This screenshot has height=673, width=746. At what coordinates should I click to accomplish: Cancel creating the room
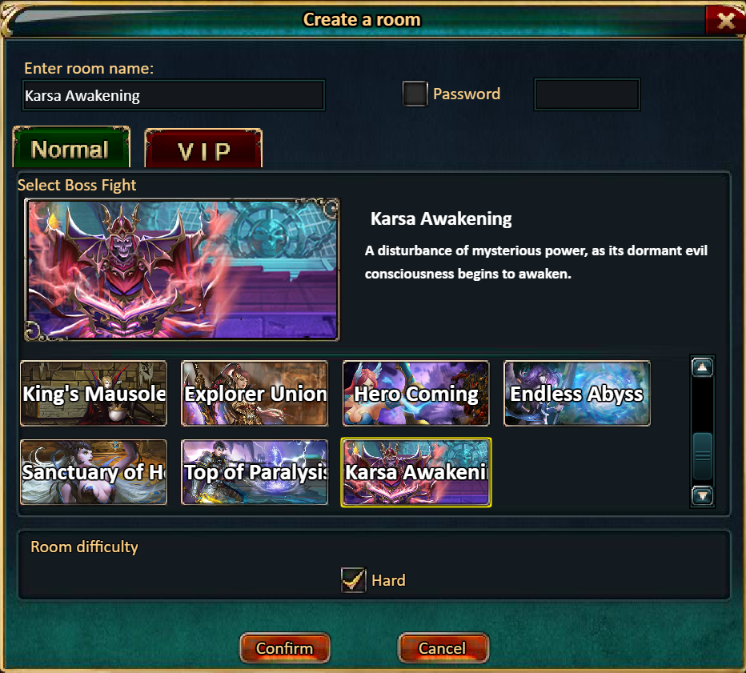pyautogui.click(x=443, y=647)
